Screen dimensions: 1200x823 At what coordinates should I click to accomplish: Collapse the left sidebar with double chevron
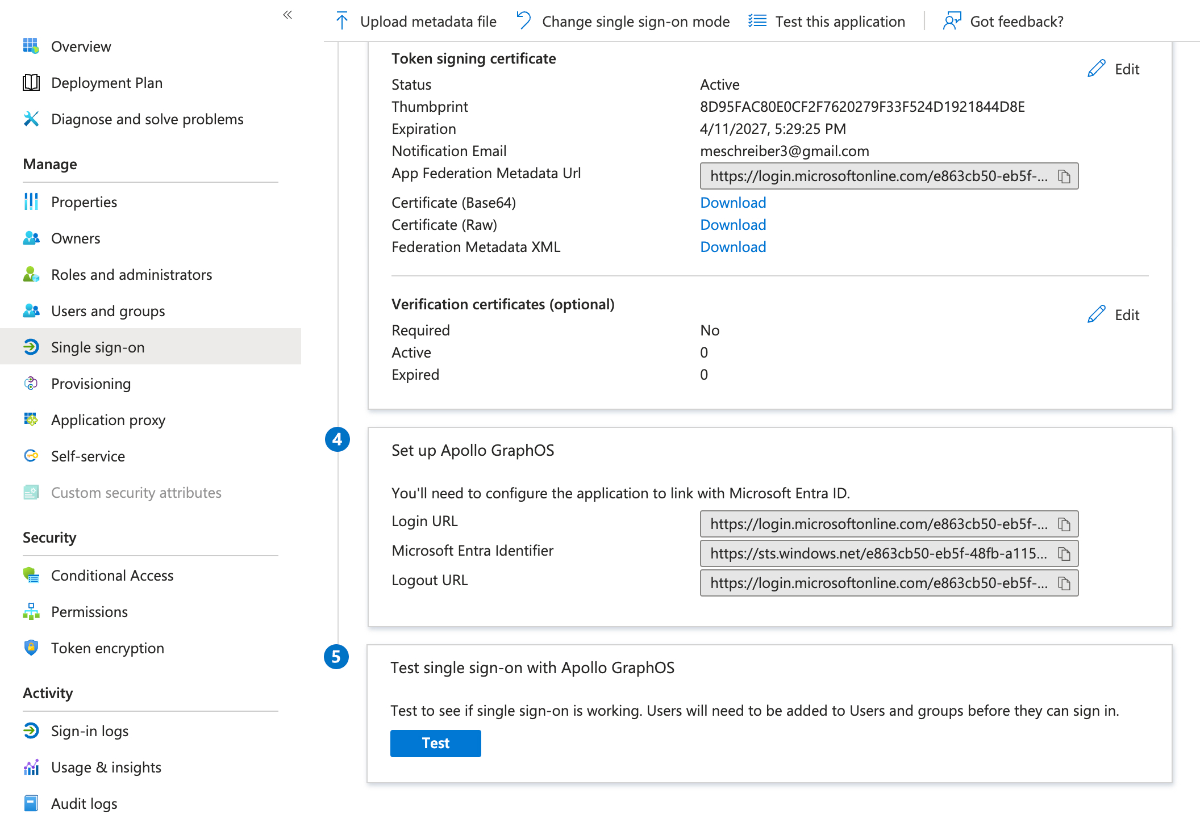click(x=287, y=15)
